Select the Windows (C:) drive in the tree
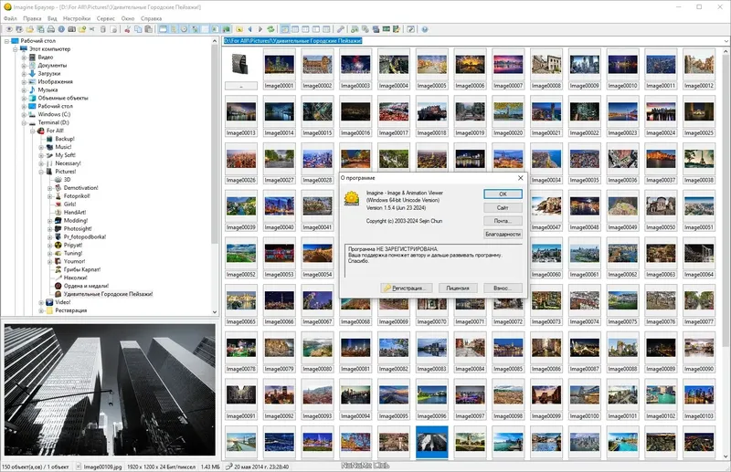The height and width of the screenshot is (472, 731). click(x=54, y=114)
